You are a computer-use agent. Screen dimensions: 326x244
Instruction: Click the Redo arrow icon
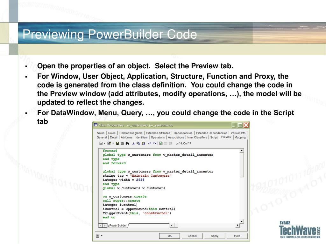pos(154,143)
